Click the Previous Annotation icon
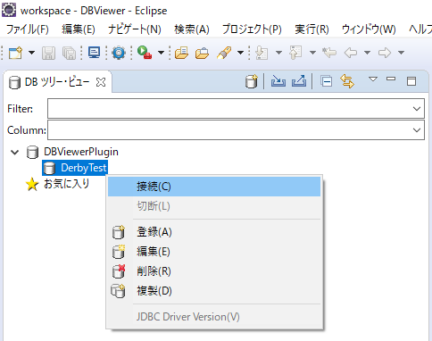The width and height of the screenshot is (432, 341). (295, 53)
